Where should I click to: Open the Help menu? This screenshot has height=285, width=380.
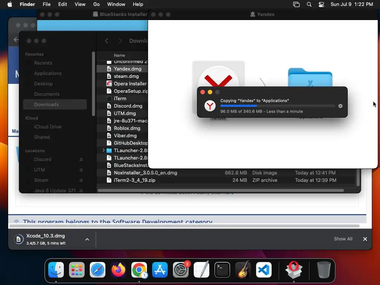138,4
